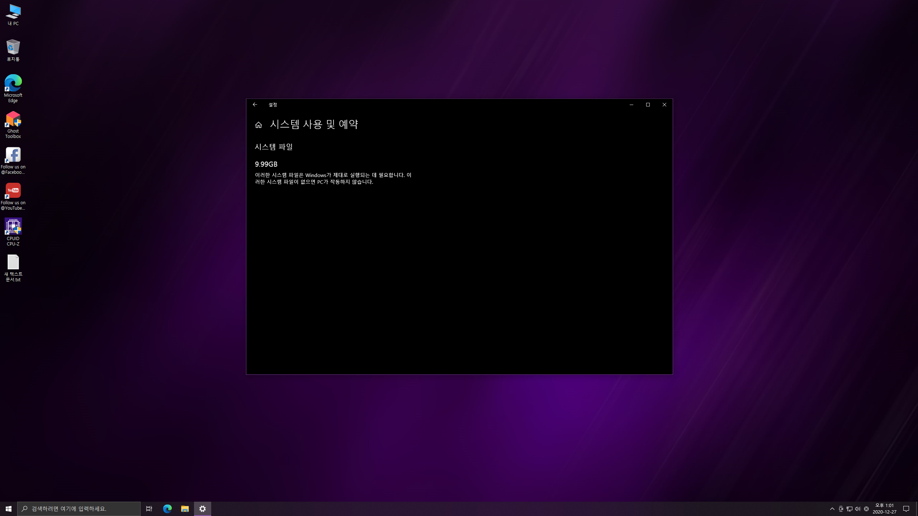The height and width of the screenshot is (516, 918).
Task: Open the clock and date flyout
Action: tap(884, 509)
